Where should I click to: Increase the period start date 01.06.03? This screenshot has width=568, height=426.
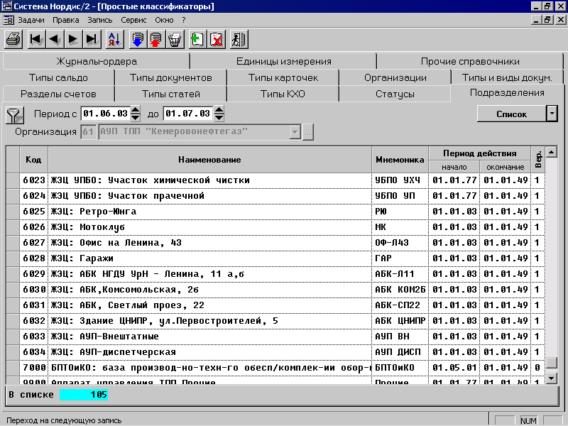point(135,110)
